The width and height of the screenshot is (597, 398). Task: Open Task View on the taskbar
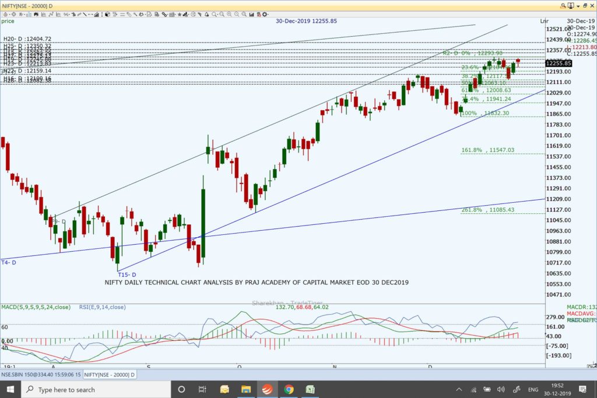click(x=202, y=389)
